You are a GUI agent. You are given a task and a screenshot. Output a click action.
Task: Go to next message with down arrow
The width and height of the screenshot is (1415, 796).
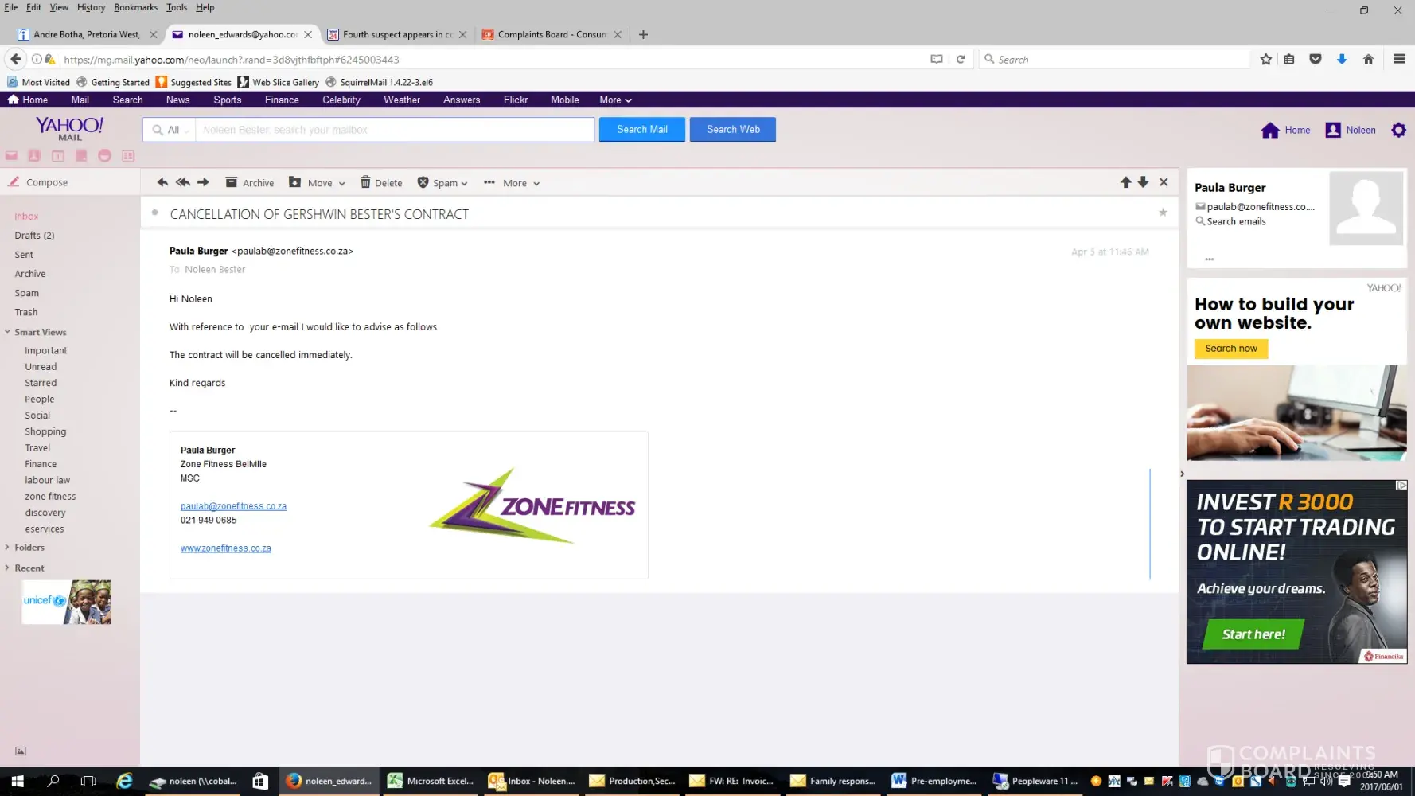tap(1143, 182)
